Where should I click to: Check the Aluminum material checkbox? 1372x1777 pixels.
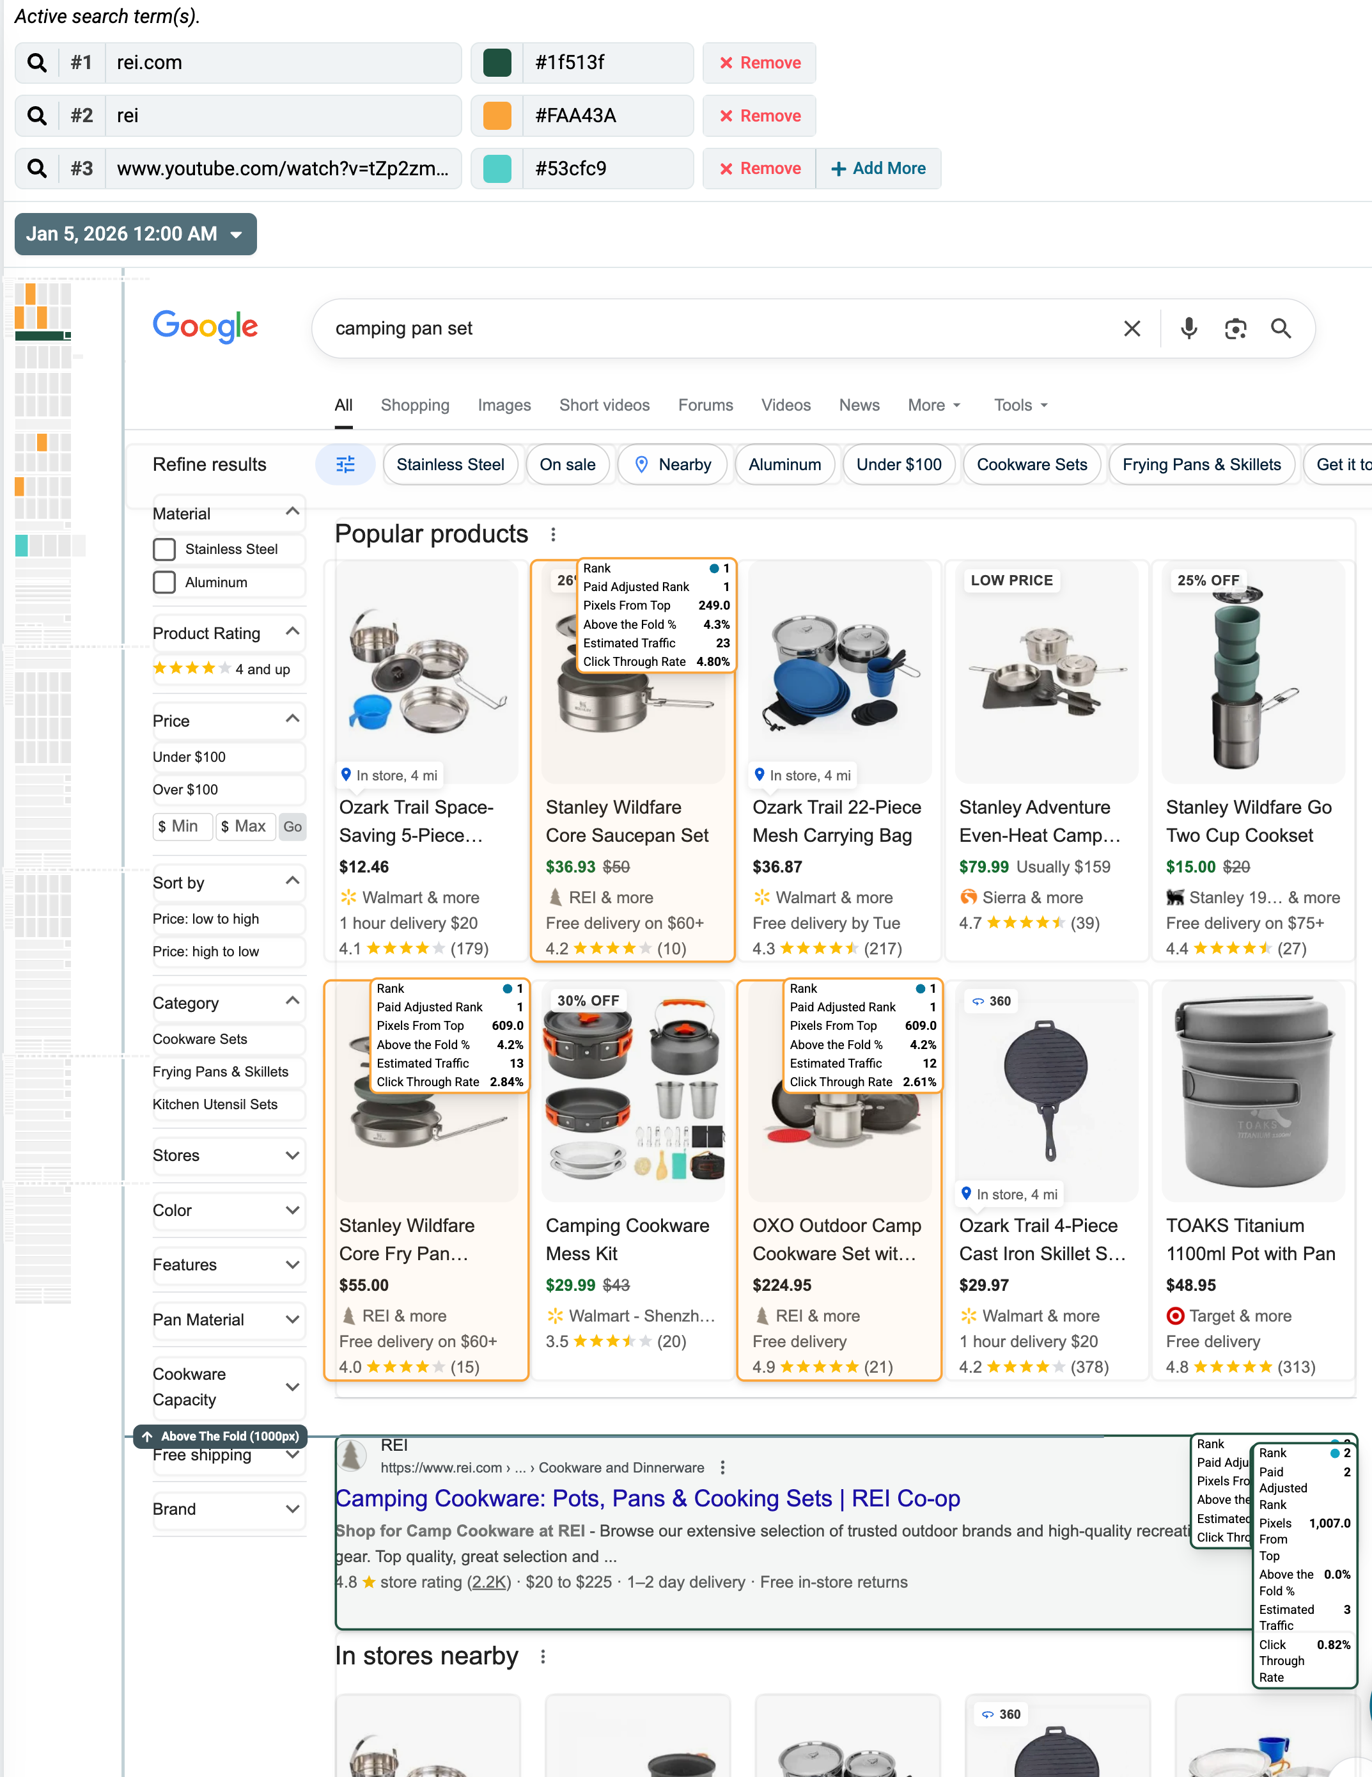pyautogui.click(x=164, y=583)
